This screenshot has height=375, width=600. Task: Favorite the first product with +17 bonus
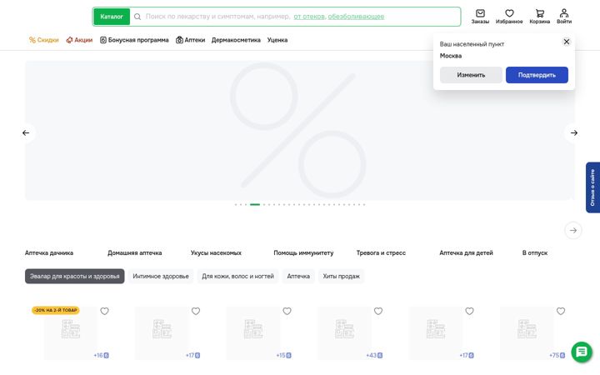(196, 311)
